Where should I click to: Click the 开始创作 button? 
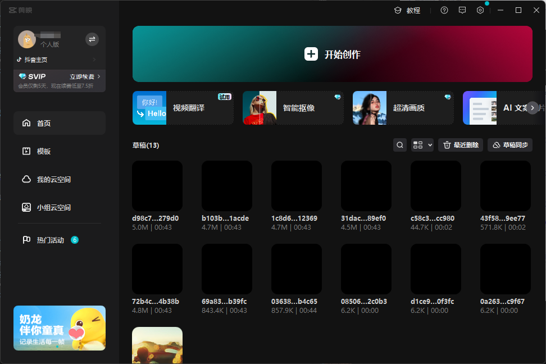tap(333, 54)
